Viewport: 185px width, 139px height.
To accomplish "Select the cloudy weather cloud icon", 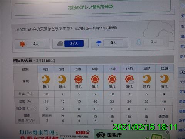I will pyautogui.click(x=60, y=44).
